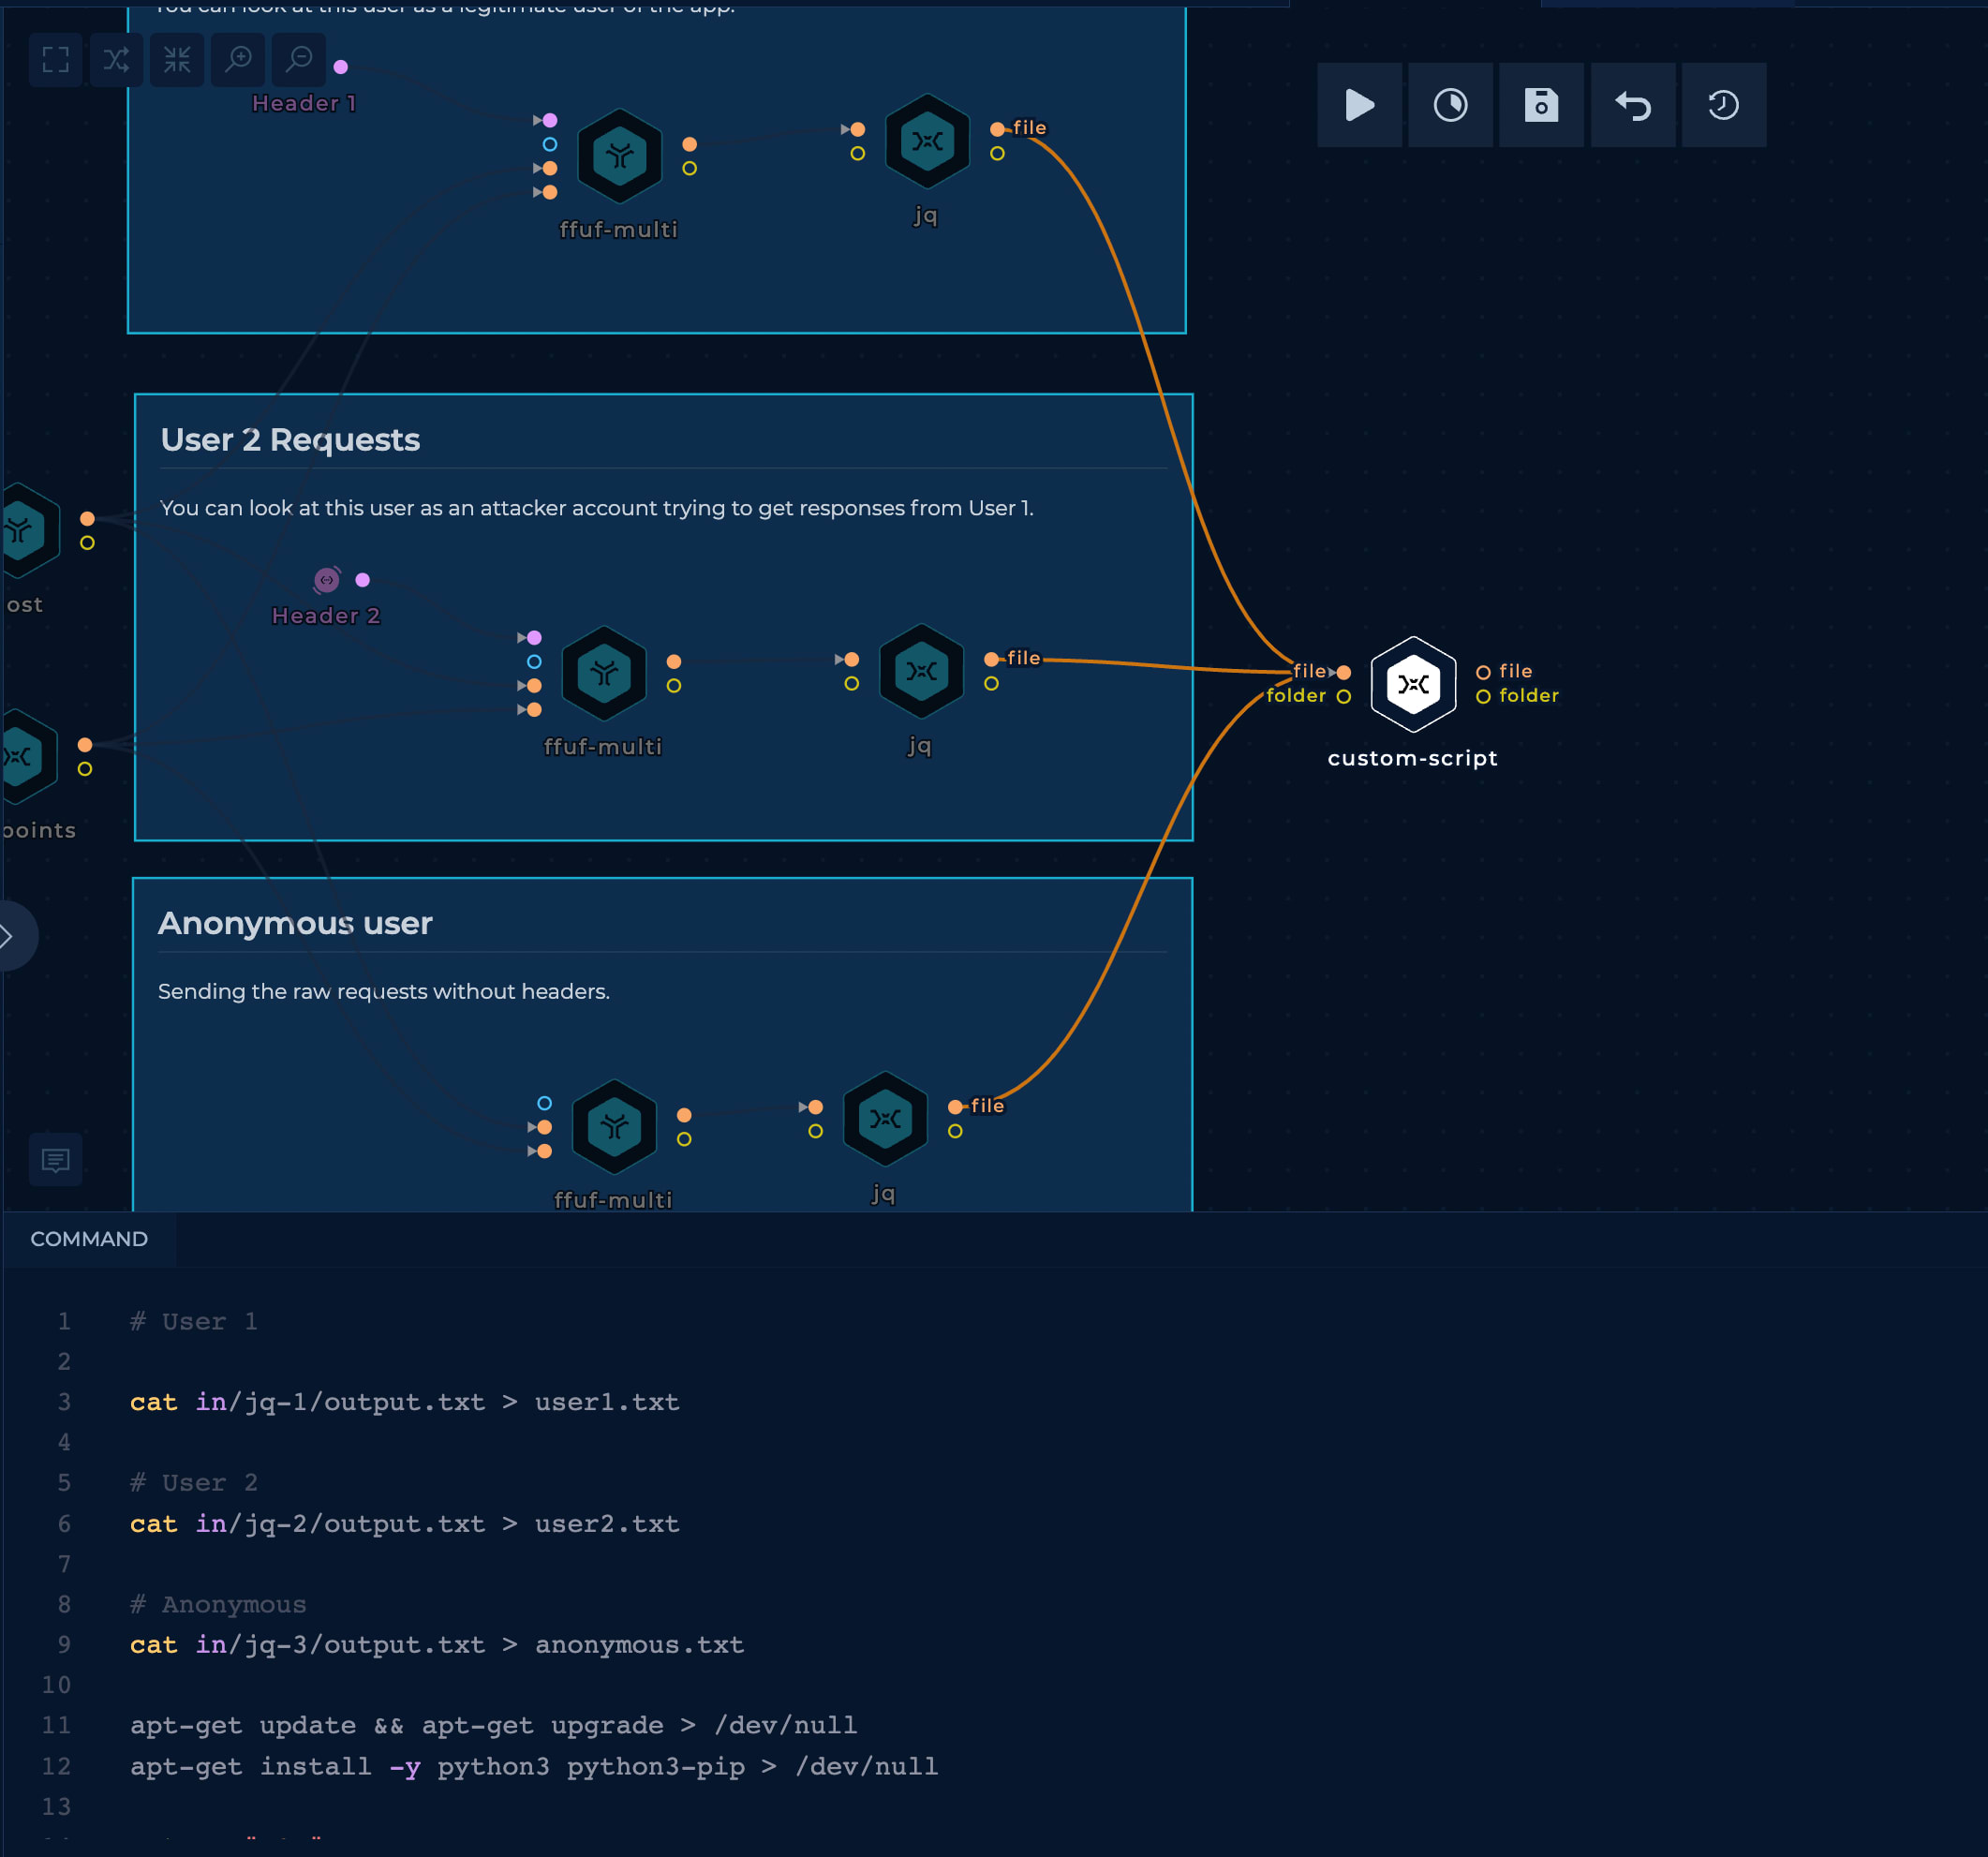Viewport: 1988px width, 1857px height.
Task: Click the User 2 ffuf-multi pink input port
Action: click(534, 638)
